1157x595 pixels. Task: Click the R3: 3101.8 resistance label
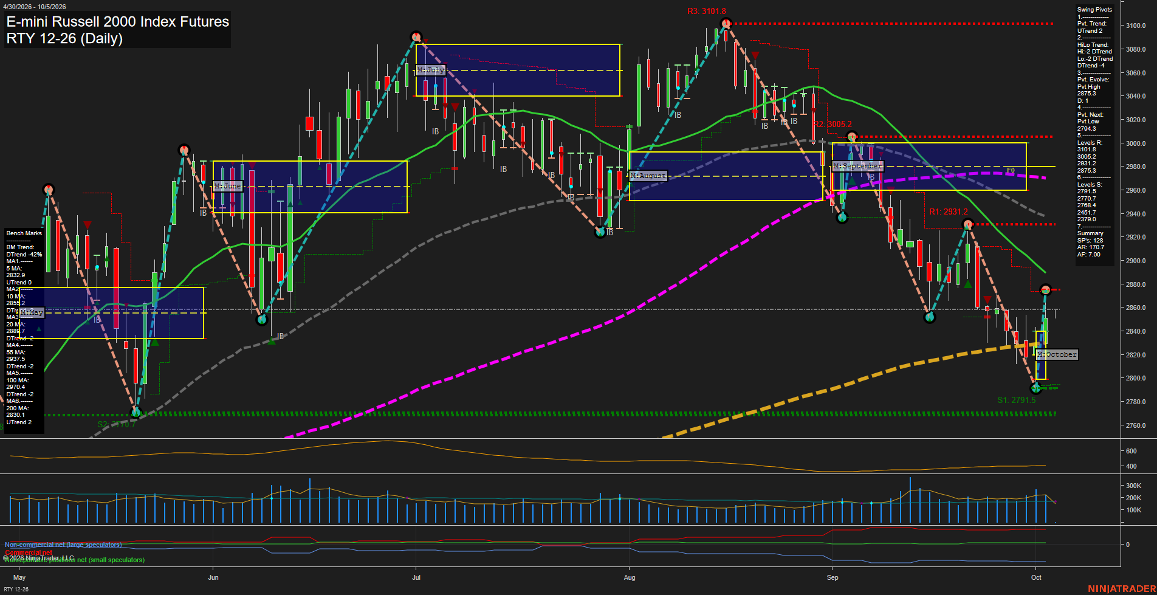pyautogui.click(x=707, y=11)
